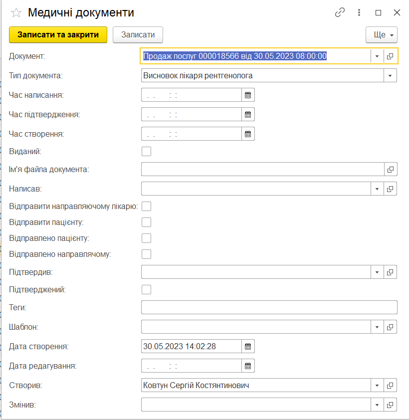Add form to favorites with star icon
The width and height of the screenshot is (410, 420).
tap(16, 13)
